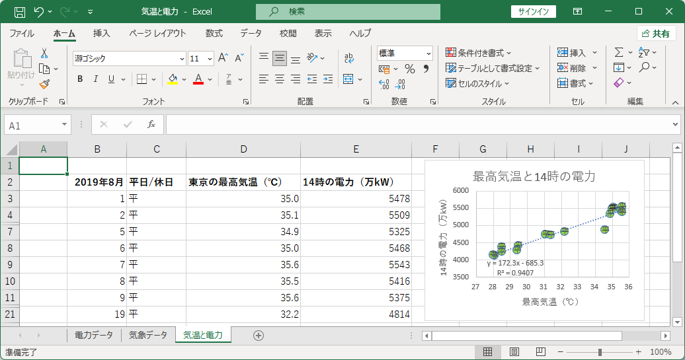Open the 気象データ sheet tab
Screen dimensions: 685x360
point(147,335)
